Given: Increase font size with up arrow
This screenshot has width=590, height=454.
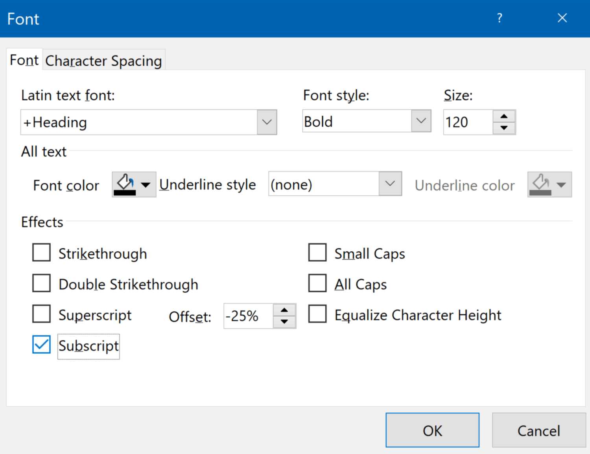Looking at the screenshot, I should coord(504,116).
